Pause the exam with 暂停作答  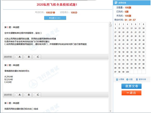(x=141, y=79)
